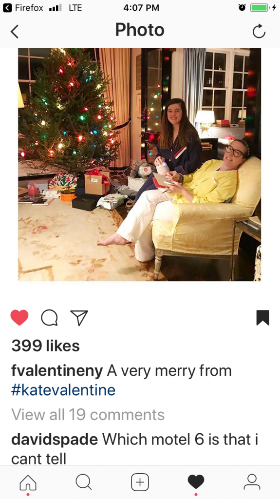280x499 pixels.
Task: Open the Activity heart tab
Action: pyautogui.click(x=196, y=482)
